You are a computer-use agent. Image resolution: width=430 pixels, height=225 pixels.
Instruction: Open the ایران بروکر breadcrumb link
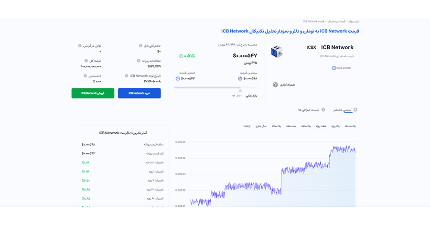tap(354, 21)
